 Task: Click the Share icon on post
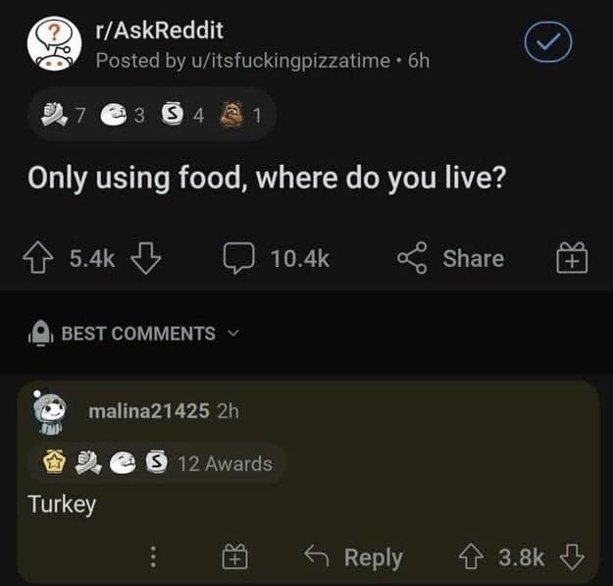tap(413, 259)
